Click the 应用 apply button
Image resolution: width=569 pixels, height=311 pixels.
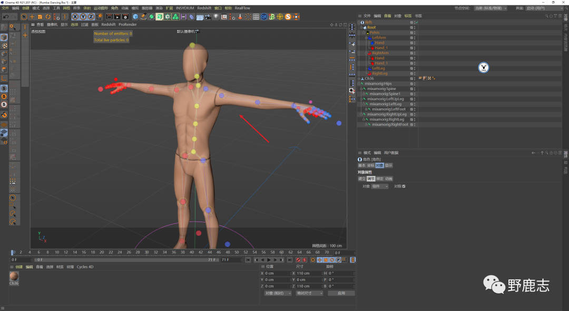pos(341,293)
